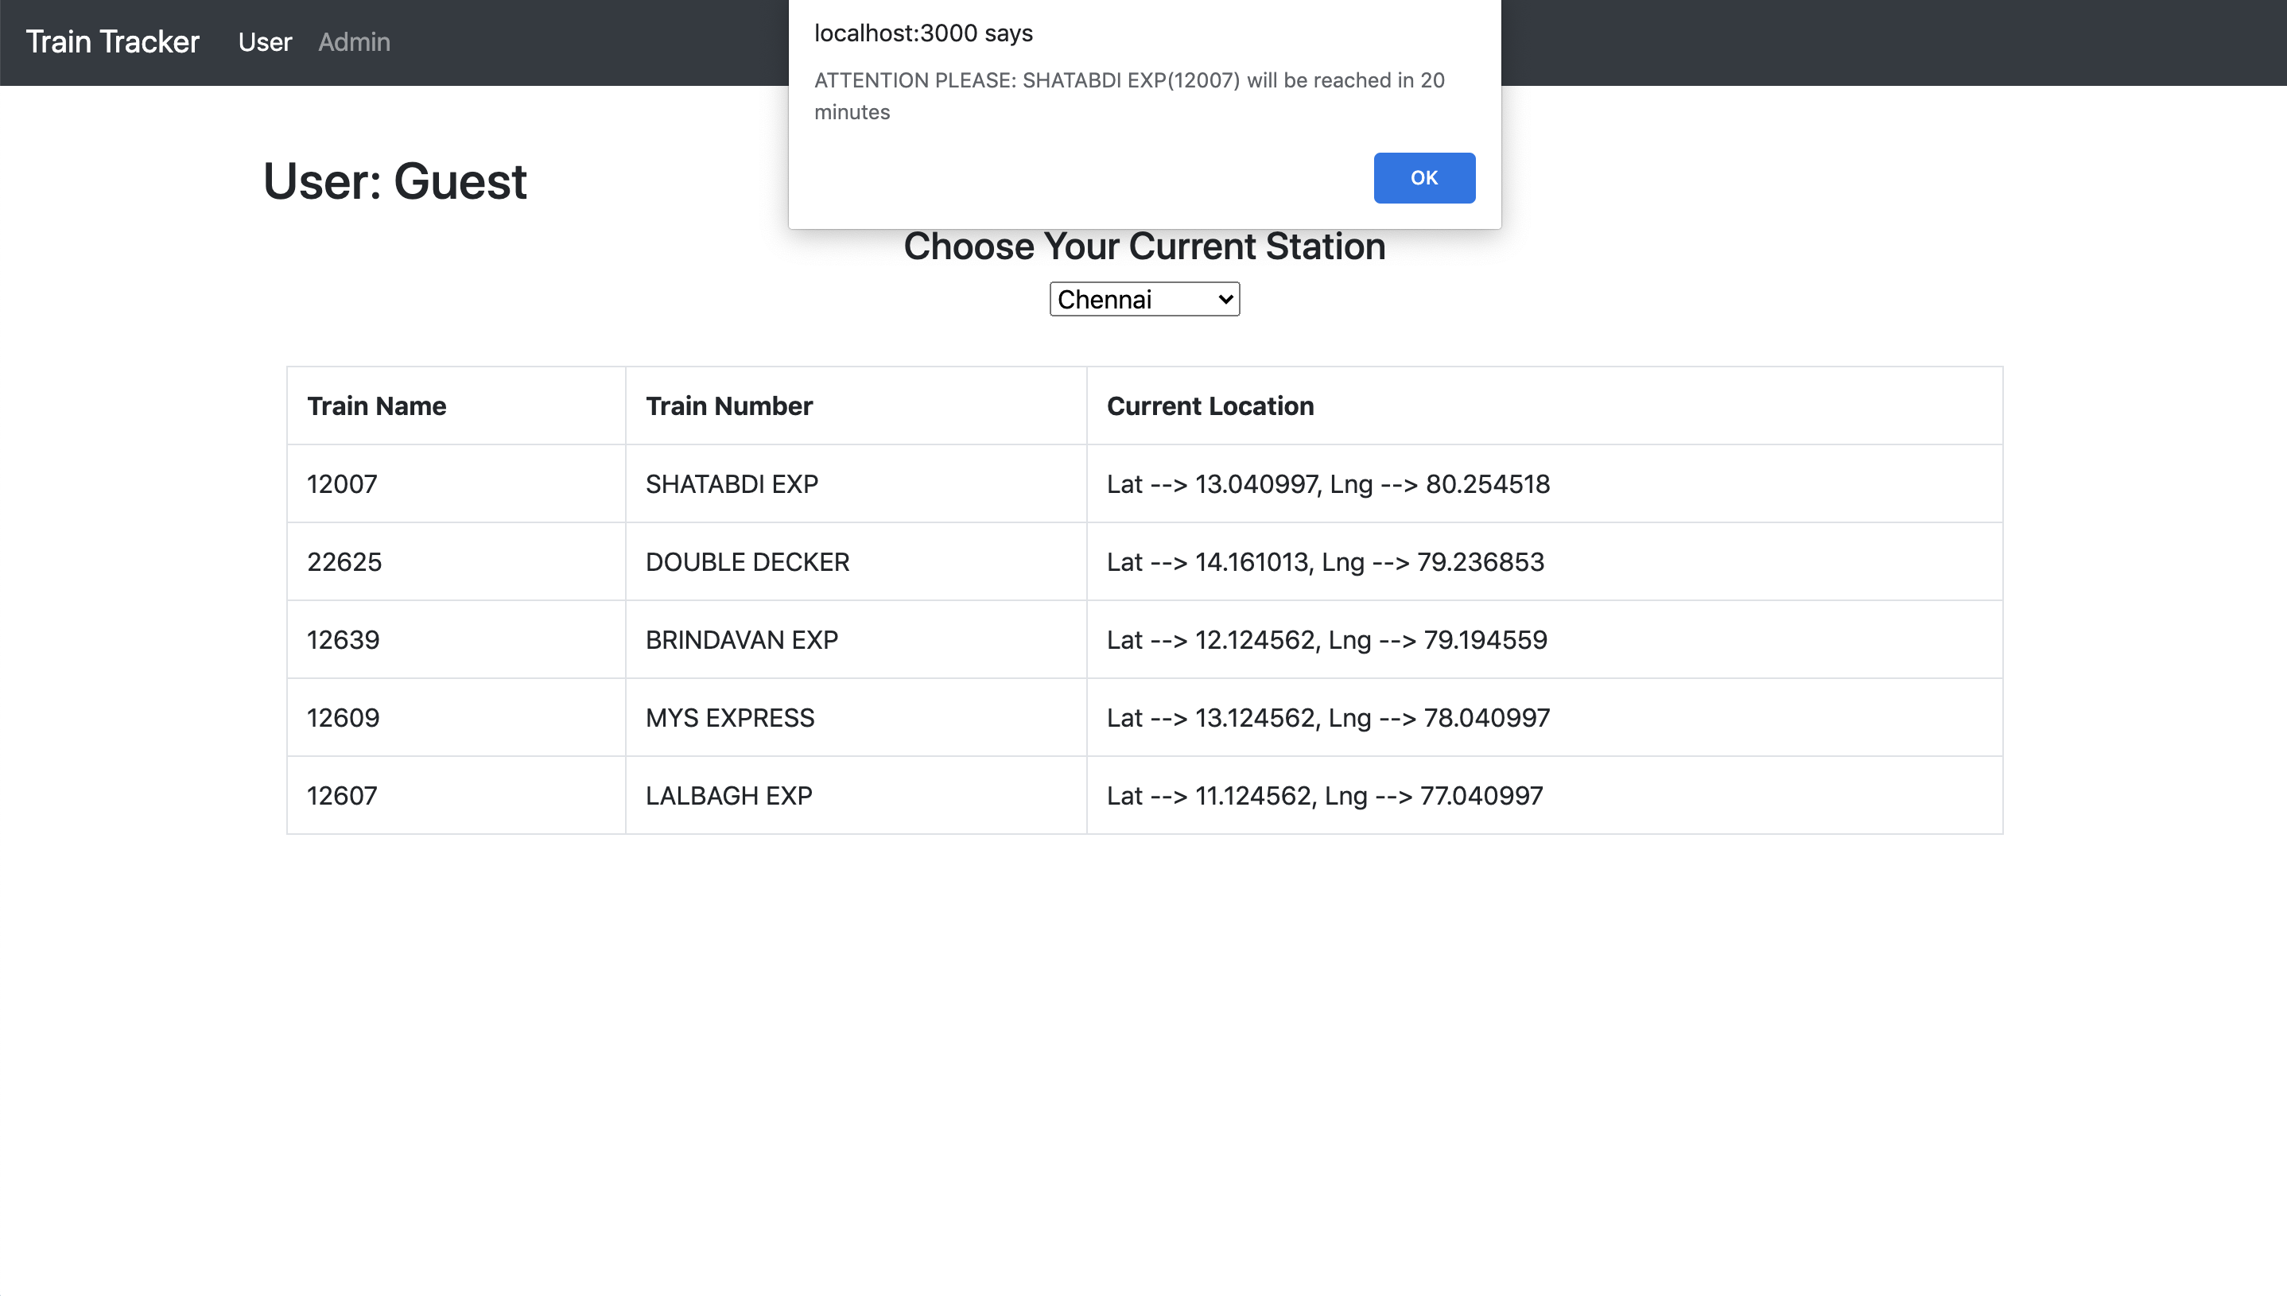Click the location cell with Lat 13.040997

(1327, 484)
